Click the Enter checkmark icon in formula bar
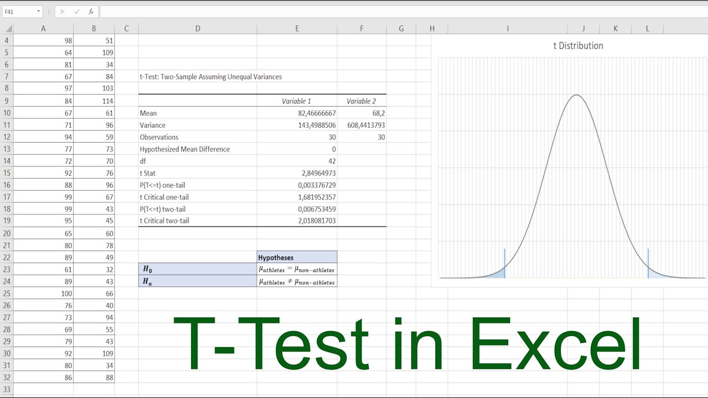Image resolution: width=708 pixels, height=398 pixels. coord(77,12)
